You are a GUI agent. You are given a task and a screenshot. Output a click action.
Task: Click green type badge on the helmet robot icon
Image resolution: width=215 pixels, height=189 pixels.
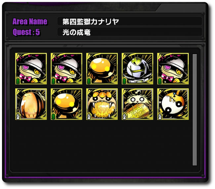coord(124,81)
